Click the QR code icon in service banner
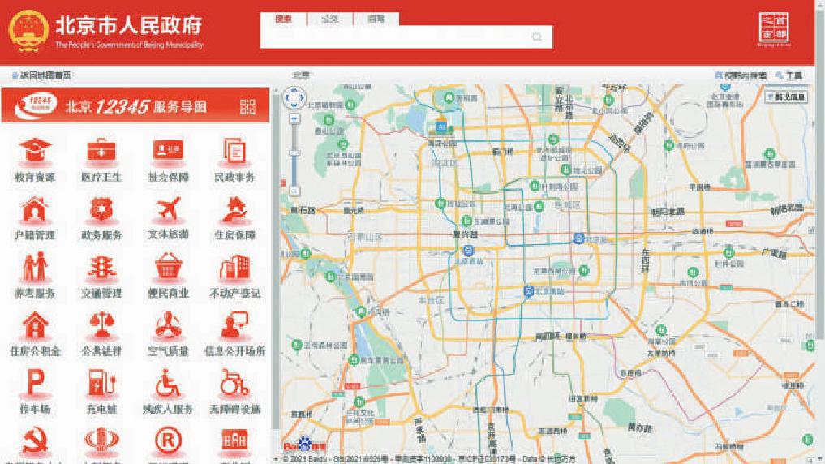Image resolution: width=825 pixels, height=464 pixels. point(247,107)
